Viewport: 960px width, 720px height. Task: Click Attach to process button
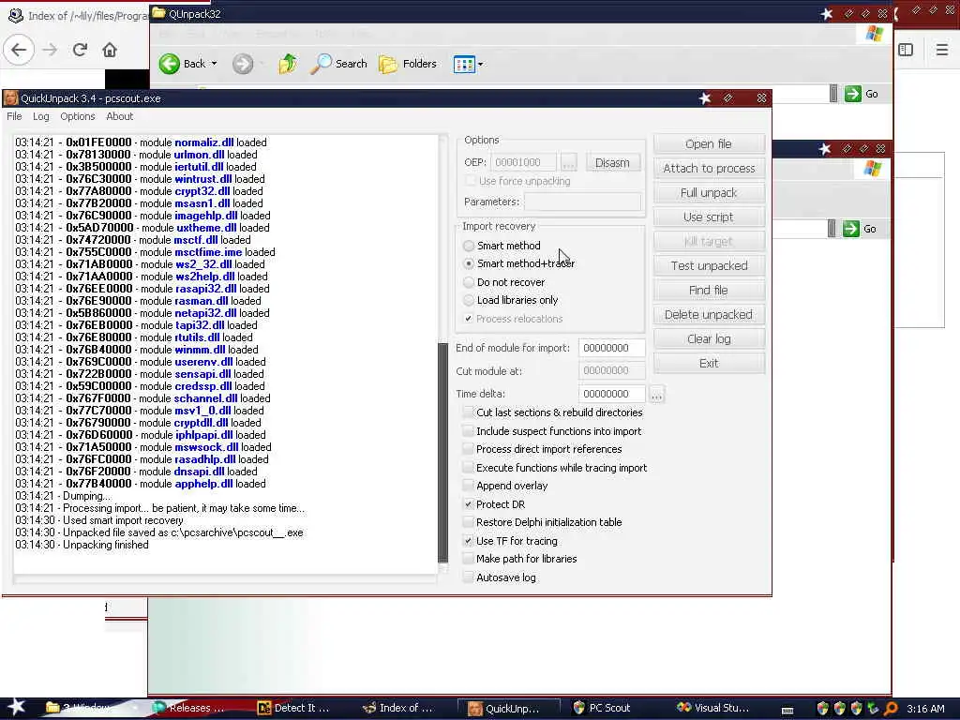pyautogui.click(x=709, y=169)
